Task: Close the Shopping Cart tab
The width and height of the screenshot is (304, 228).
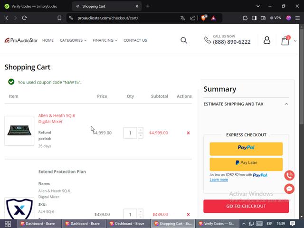Action: pos(137,6)
